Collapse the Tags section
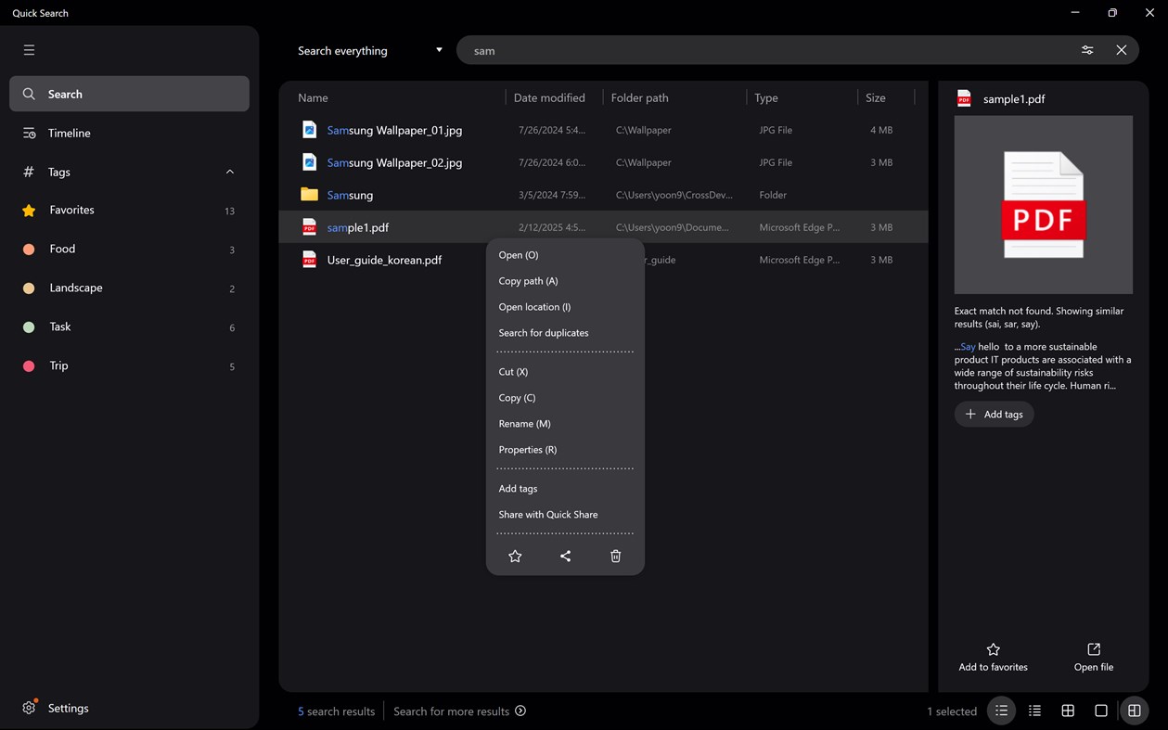This screenshot has width=1168, height=730. click(x=229, y=172)
